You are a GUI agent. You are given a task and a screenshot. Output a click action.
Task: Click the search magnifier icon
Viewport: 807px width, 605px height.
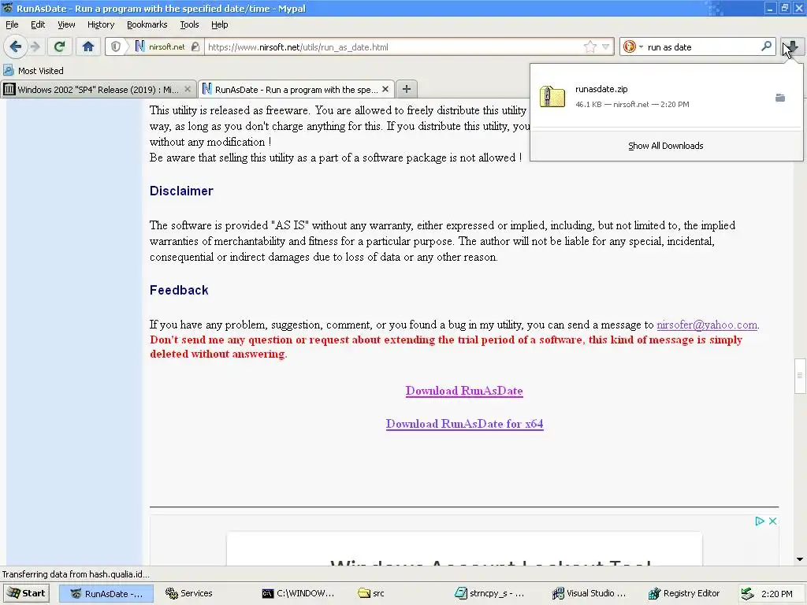tap(766, 46)
